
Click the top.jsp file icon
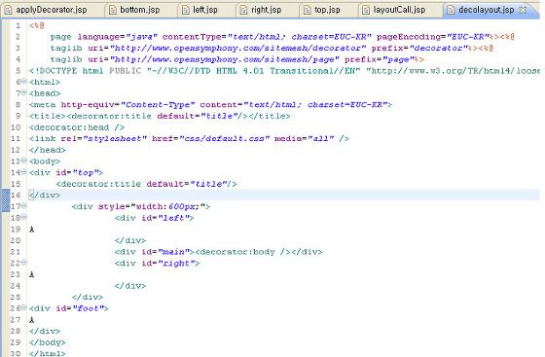coord(307,10)
